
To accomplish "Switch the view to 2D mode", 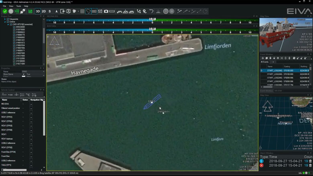I will point(44,11).
